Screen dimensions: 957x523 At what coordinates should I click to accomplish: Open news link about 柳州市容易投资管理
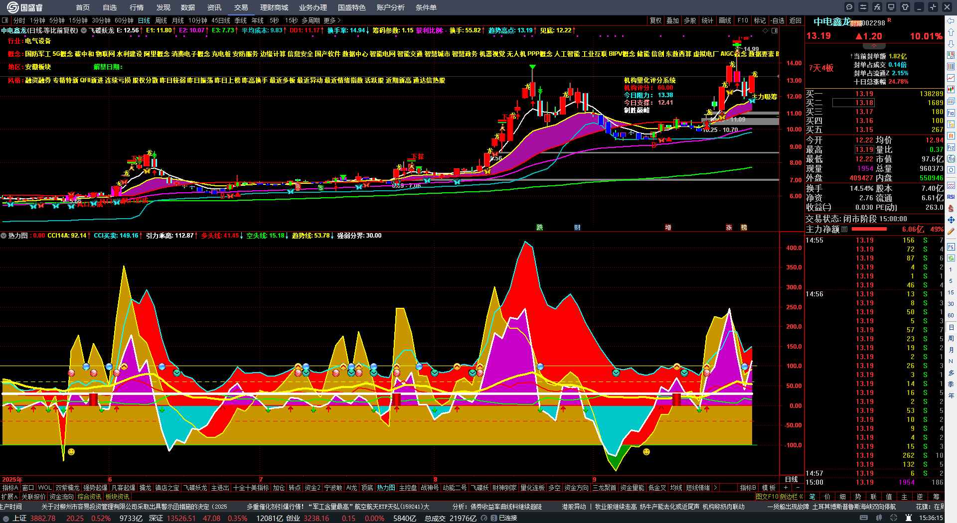pos(134,507)
